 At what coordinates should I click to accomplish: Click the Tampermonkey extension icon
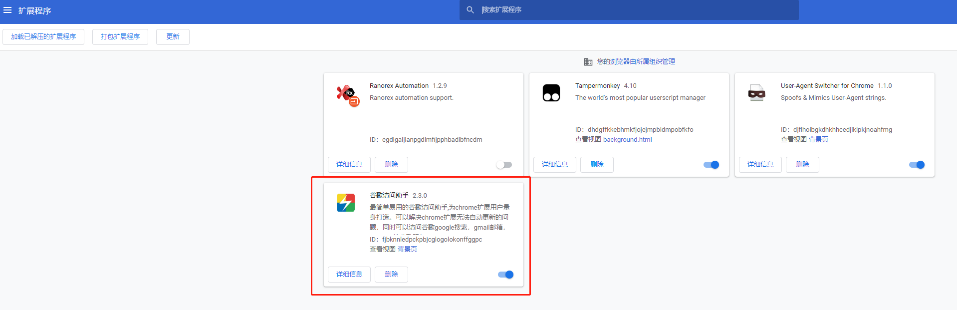551,93
